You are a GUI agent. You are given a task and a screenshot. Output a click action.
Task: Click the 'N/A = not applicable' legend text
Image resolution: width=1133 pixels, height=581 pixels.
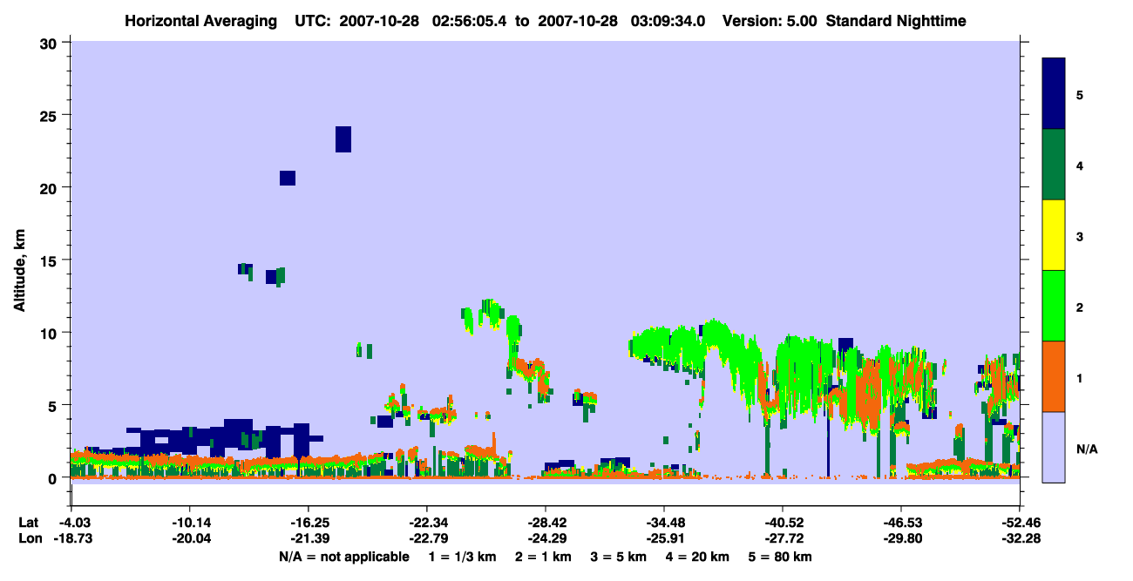tap(344, 557)
